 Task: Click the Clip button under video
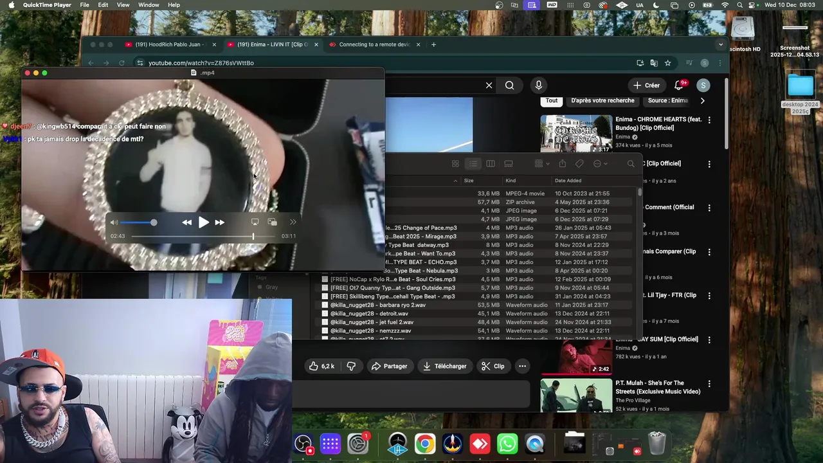493,366
